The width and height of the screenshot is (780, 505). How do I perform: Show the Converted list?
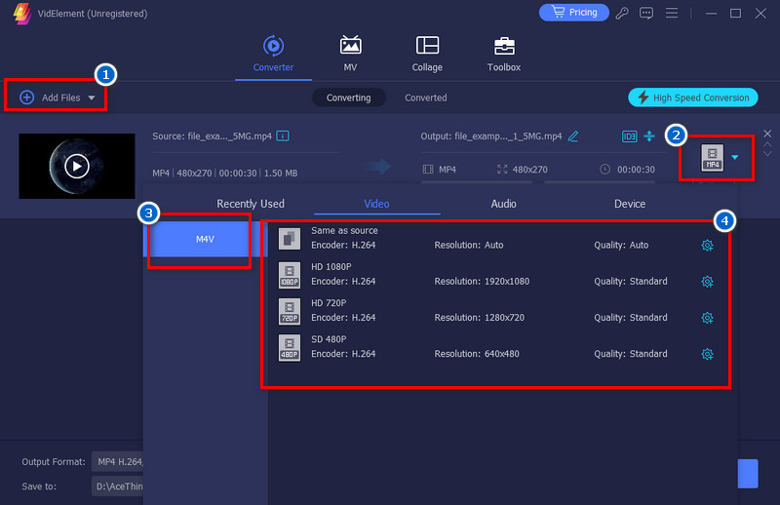click(426, 97)
